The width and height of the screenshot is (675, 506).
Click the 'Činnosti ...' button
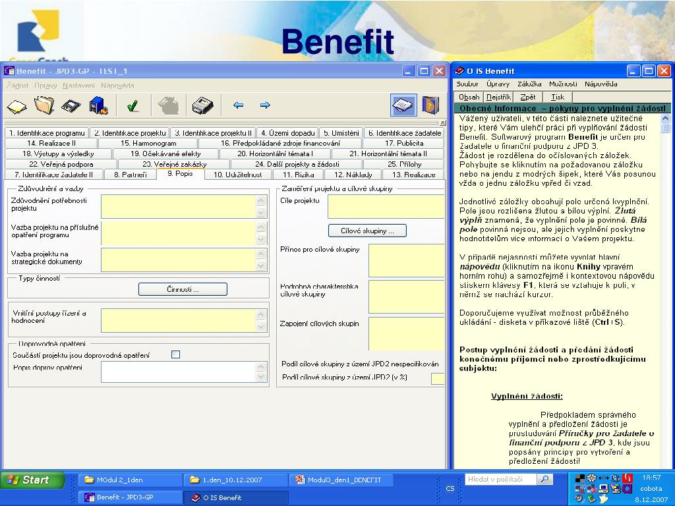click(x=183, y=289)
